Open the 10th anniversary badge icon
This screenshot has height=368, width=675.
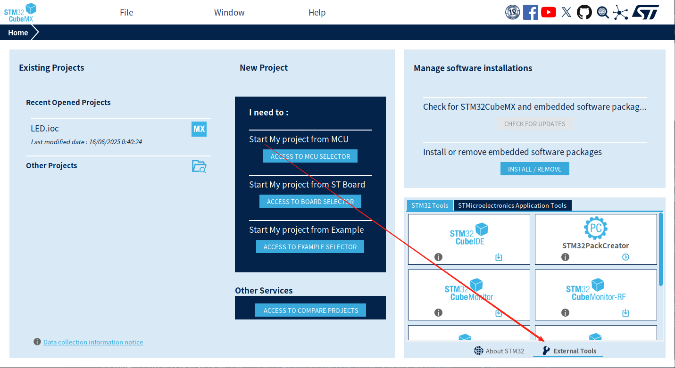pyautogui.click(x=512, y=12)
